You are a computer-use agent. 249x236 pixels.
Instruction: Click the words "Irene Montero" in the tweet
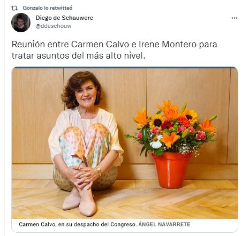[x=167, y=45]
